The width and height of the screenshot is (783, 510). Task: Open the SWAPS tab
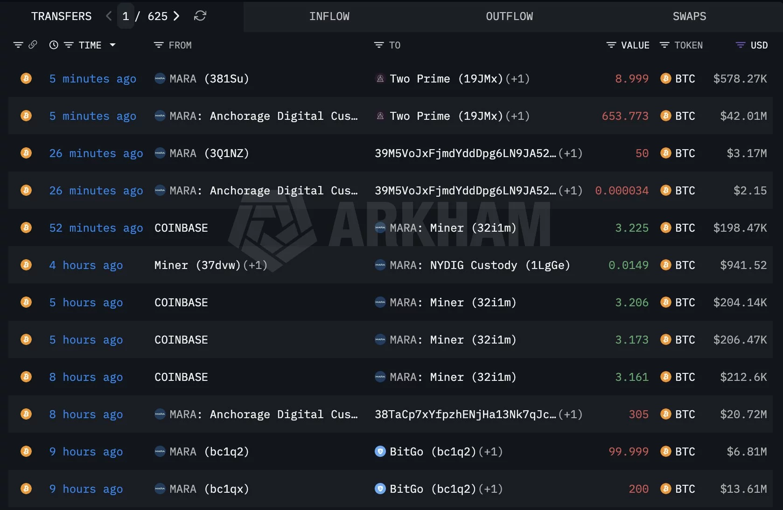[689, 16]
